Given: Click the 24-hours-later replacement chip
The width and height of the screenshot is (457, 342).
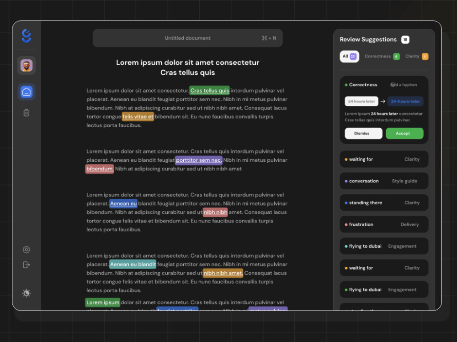Looking at the screenshot, I should 405,101.
